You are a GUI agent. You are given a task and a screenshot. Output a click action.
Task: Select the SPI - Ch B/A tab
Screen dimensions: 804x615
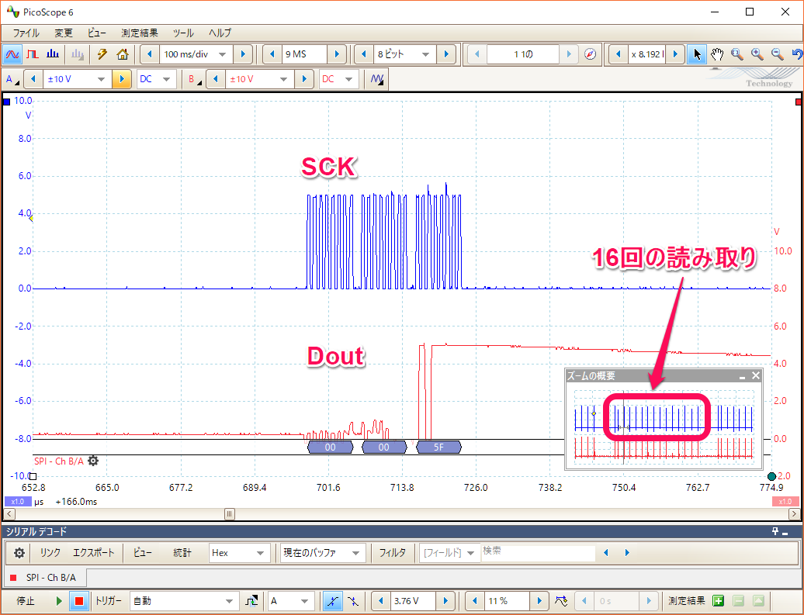pos(46,577)
